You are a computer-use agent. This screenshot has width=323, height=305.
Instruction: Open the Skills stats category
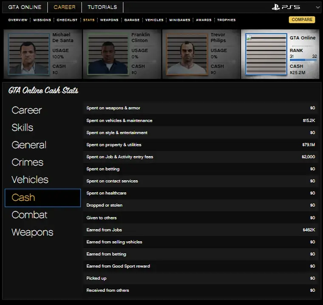(x=23, y=128)
